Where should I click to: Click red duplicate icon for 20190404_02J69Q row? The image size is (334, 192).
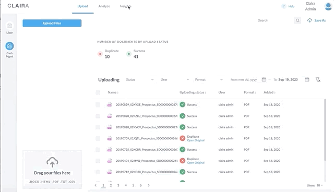pos(183,161)
